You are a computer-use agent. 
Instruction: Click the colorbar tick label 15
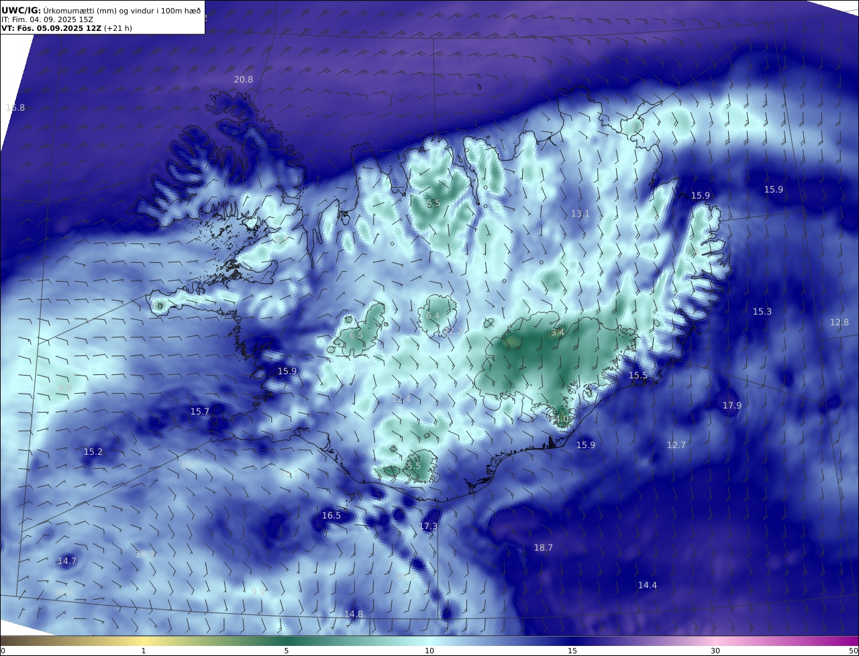pyautogui.click(x=572, y=651)
